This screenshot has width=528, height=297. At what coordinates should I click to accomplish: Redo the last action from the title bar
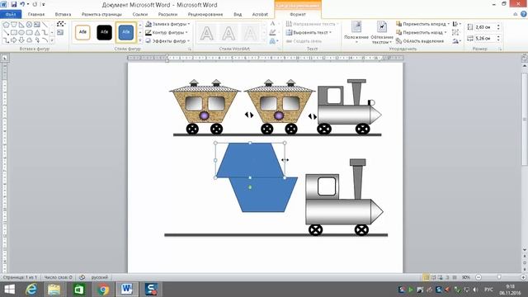tap(35, 4)
